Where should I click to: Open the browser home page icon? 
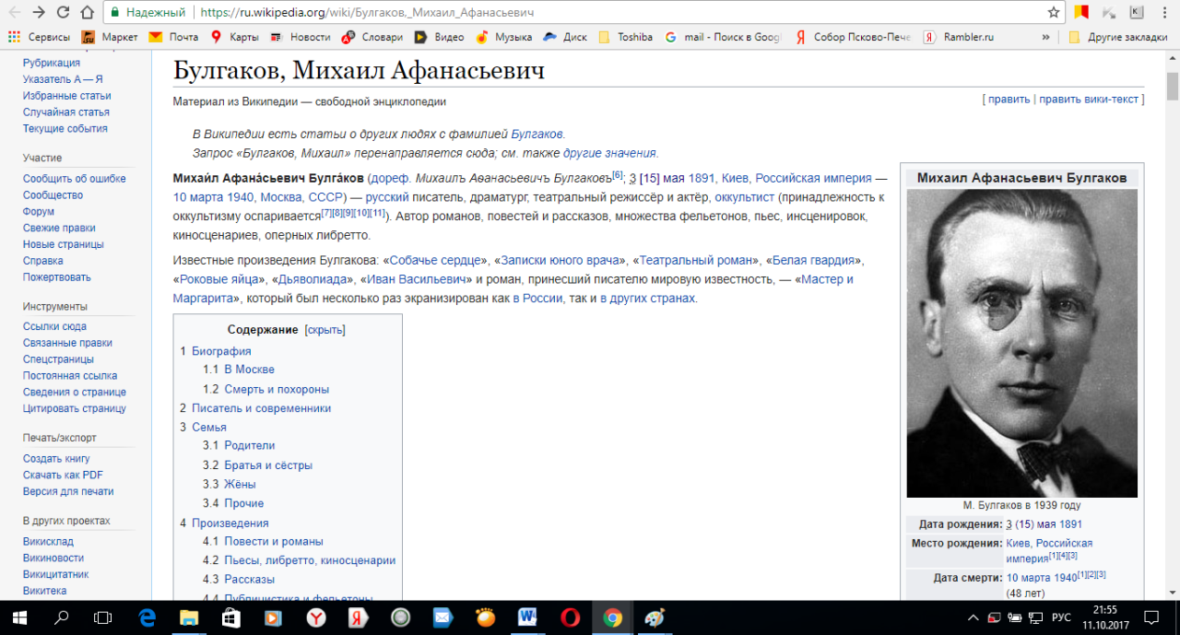pos(88,13)
